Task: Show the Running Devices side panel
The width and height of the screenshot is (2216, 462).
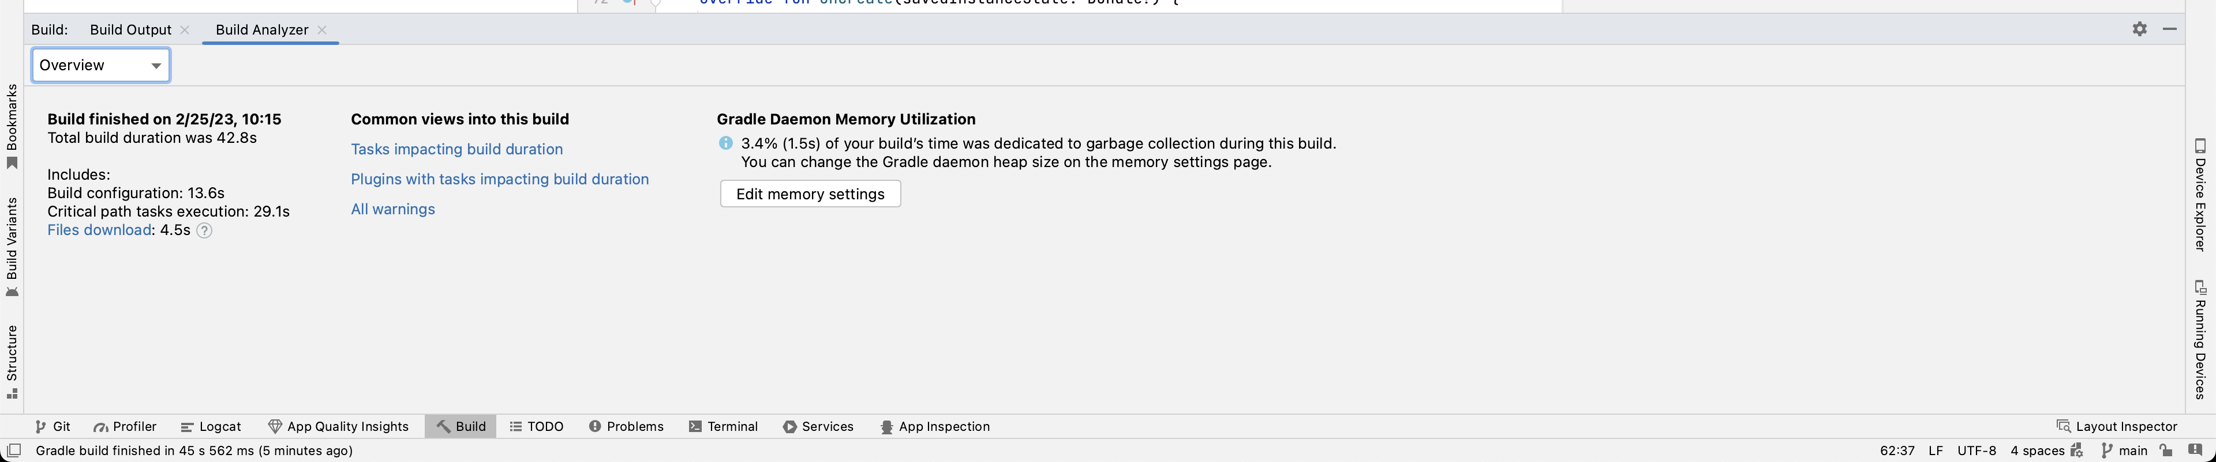Action: point(2200,339)
